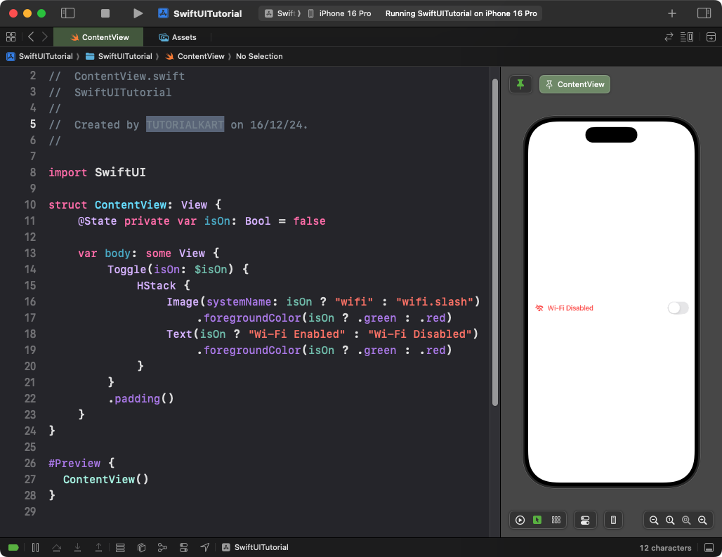Zoom the preview to 100%
This screenshot has height=557, width=722.
coord(670,520)
